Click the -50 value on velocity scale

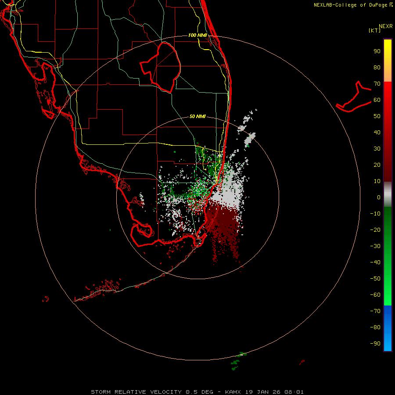click(375, 279)
